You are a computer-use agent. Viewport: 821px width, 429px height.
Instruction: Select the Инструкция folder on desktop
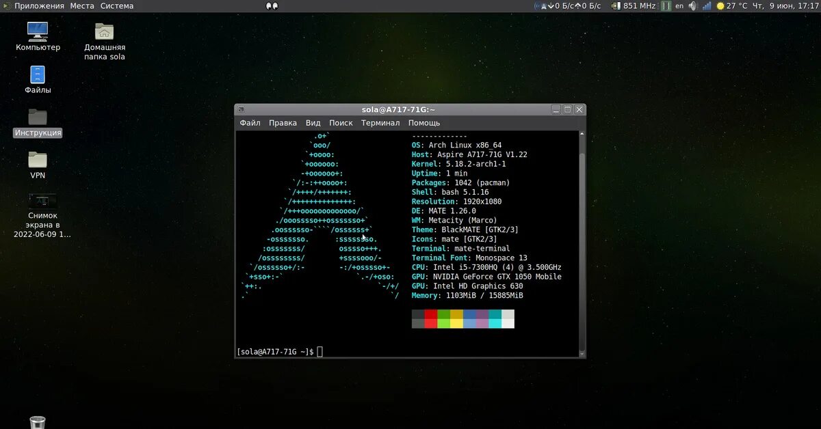pyautogui.click(x=38, y=123)
